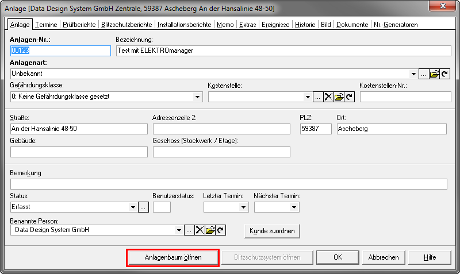Click the folder icon beside Benannte Person
The width and height of the screenshot is (460, 274).
(x=210, y=230)
